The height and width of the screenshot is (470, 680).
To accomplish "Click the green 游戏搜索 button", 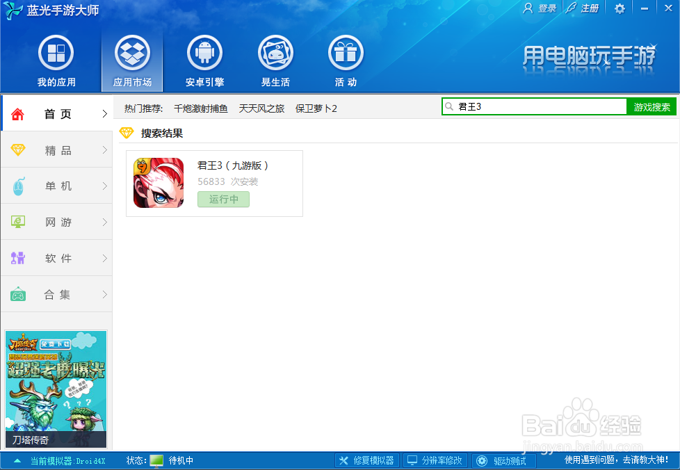I will (x=651, y=106).
